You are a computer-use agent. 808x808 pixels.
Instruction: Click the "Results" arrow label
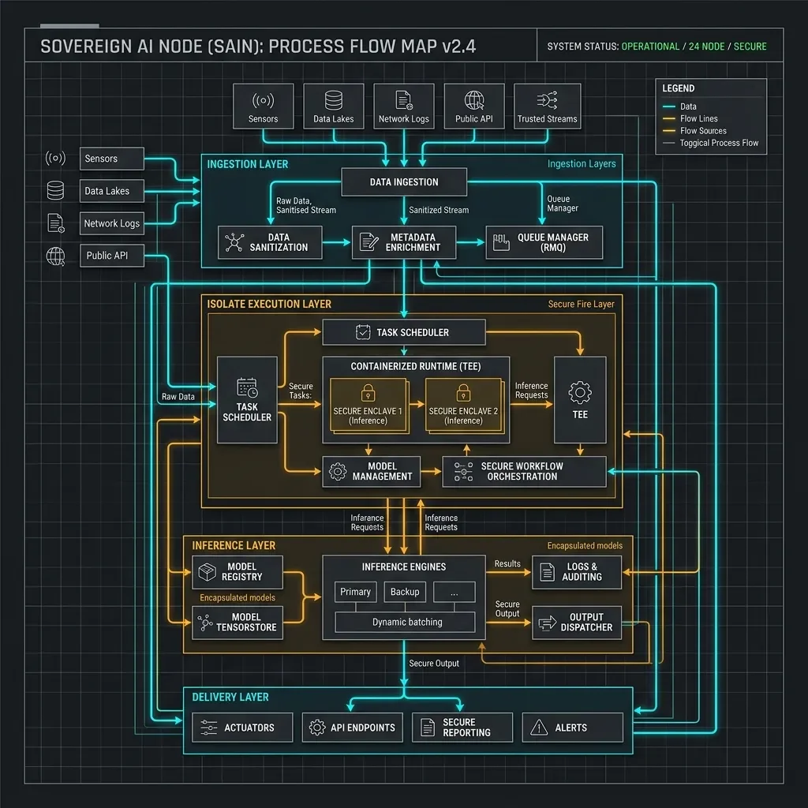coord(507,563)
